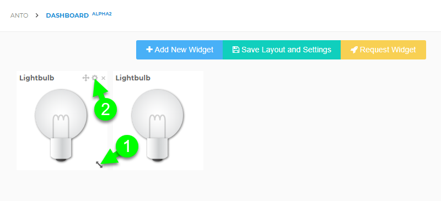Open settings gear of first Lightbulb widget
The height and width of the screenshot is (201, 441).
(95, 78)
